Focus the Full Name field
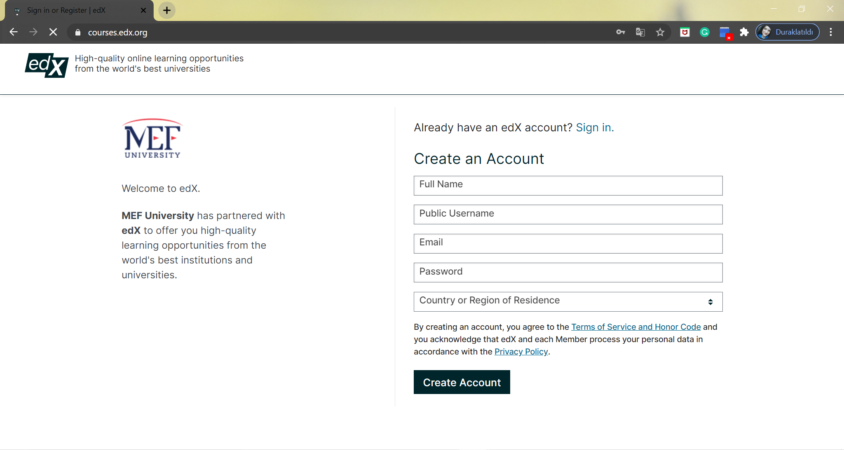The image size is (844, 450). (x=568, y=186)
